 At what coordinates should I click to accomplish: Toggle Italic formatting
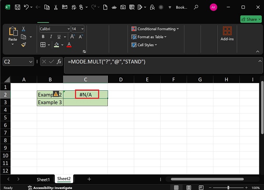pos(51,37)
